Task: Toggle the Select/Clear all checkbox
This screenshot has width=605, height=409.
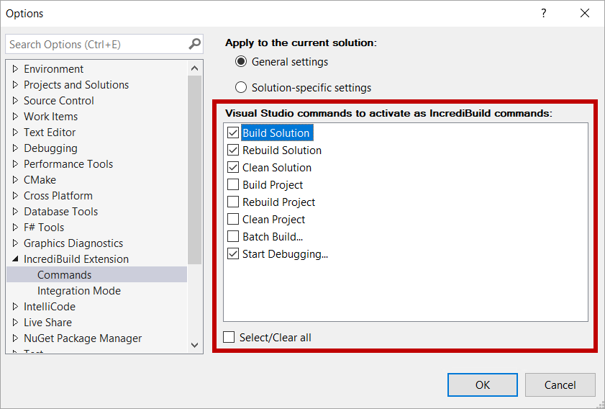Action: coord(229,338)
